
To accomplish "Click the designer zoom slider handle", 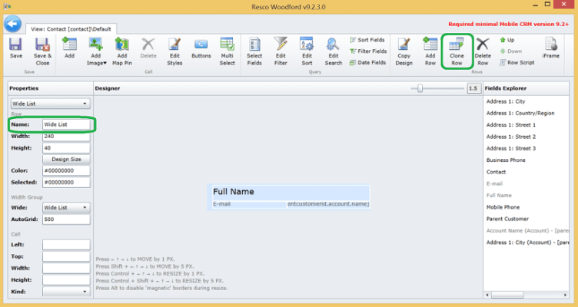I will (420, 88).
